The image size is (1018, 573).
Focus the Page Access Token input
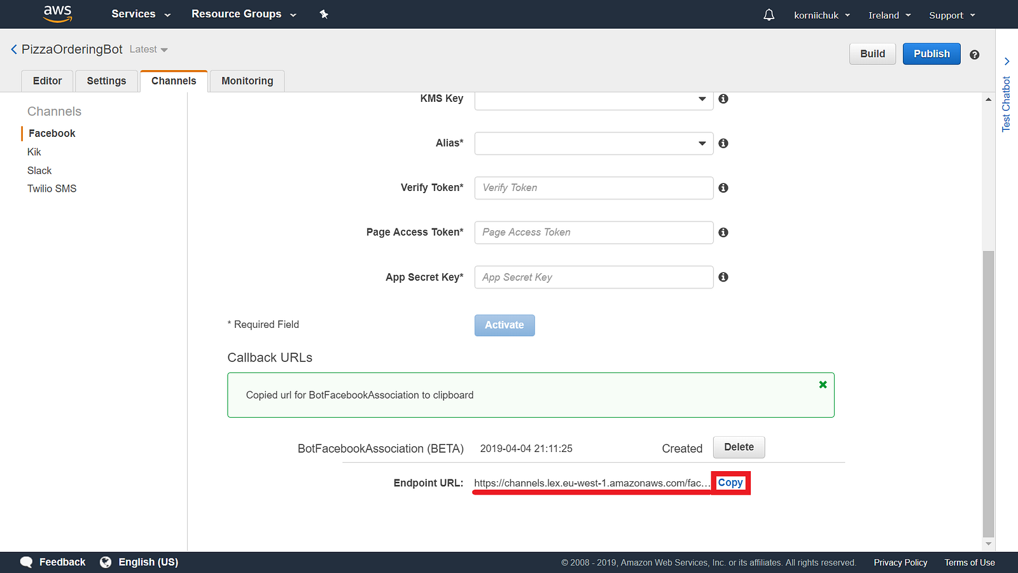pos(594,232)
